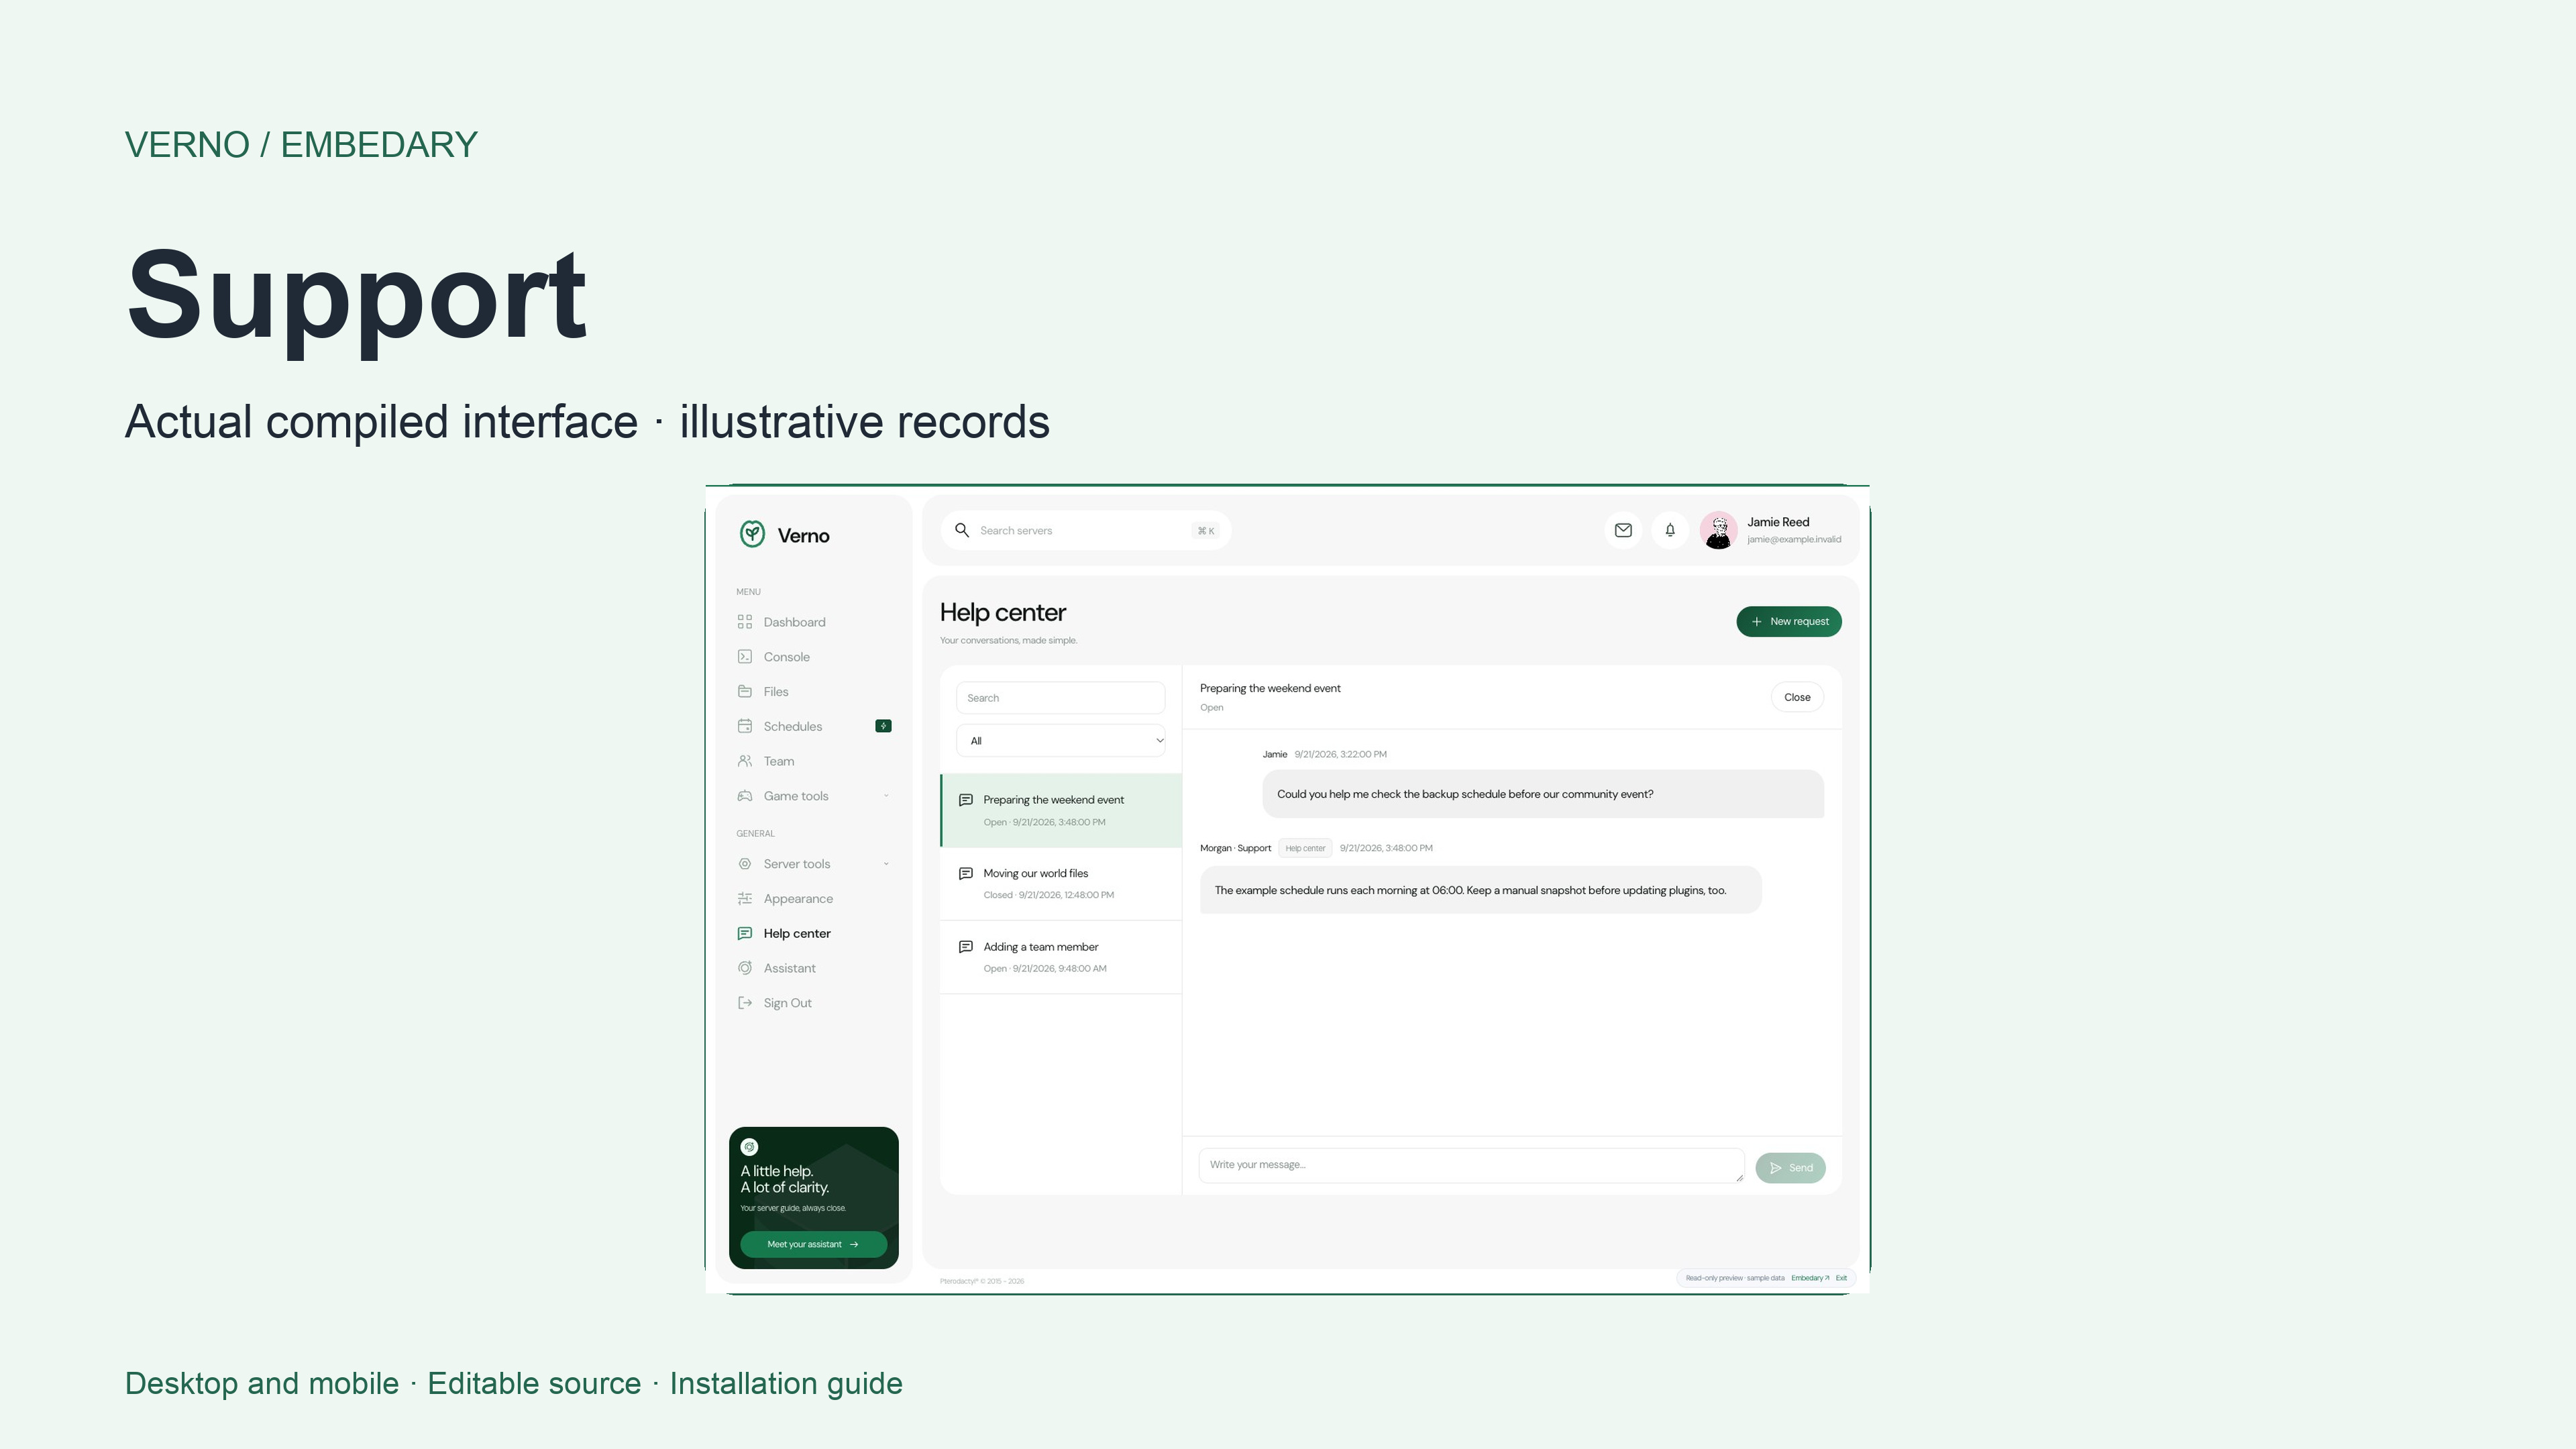
Task: Click Meet your assistant button
Action: tap(813, 1244)
